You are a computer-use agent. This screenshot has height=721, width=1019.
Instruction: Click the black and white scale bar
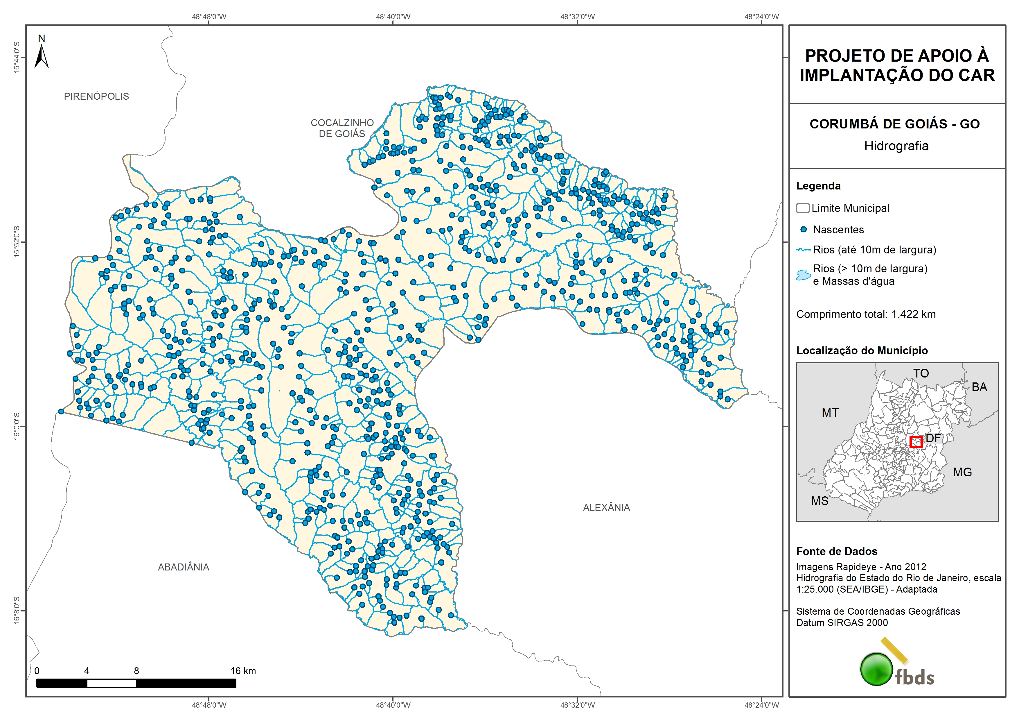coord(136,683)
